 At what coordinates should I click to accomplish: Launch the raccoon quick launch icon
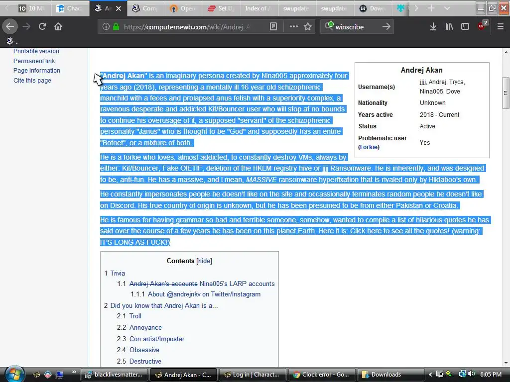(x=36, y=375)
